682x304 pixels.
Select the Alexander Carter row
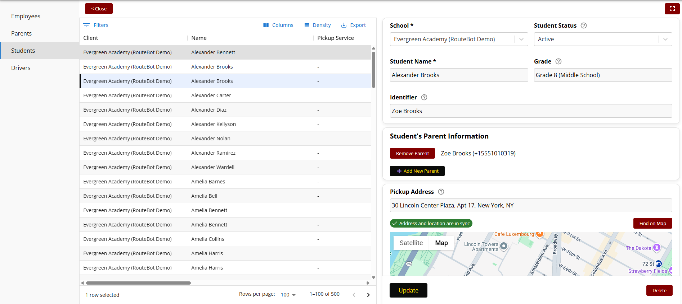[225, 95]
